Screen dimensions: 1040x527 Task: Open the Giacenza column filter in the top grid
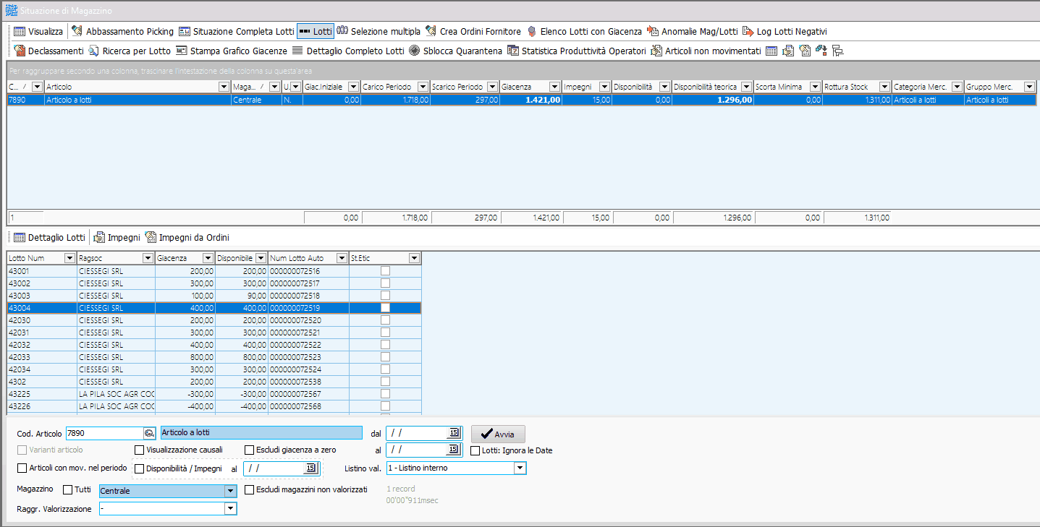tap(554, 87)
